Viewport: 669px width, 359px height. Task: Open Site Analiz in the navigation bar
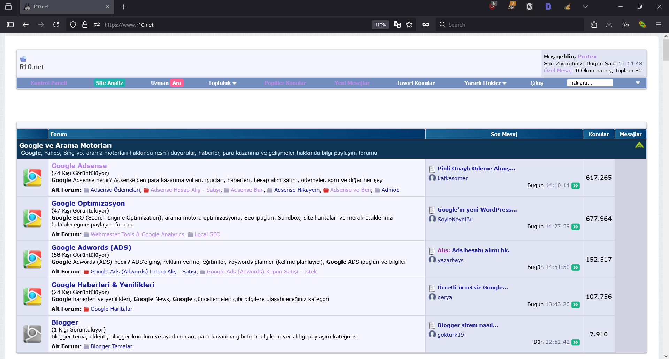click(109, 83)
